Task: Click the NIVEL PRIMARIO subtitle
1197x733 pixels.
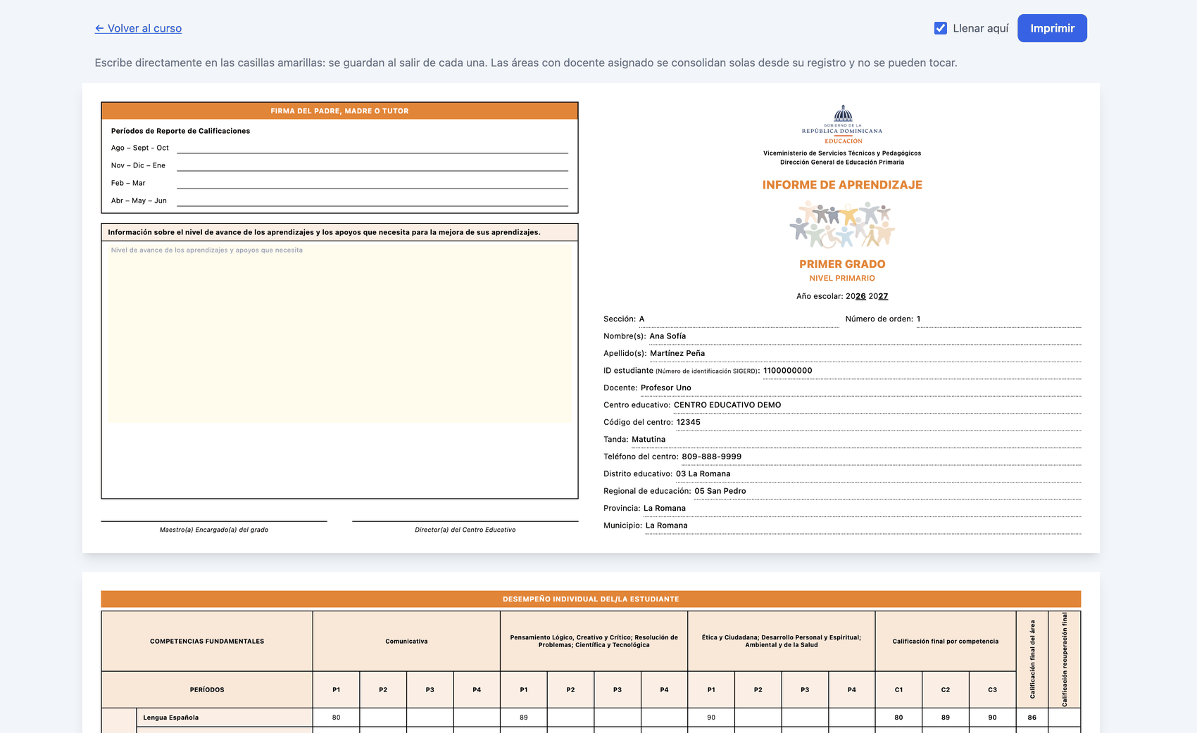Action: click(x=842, y=279)
